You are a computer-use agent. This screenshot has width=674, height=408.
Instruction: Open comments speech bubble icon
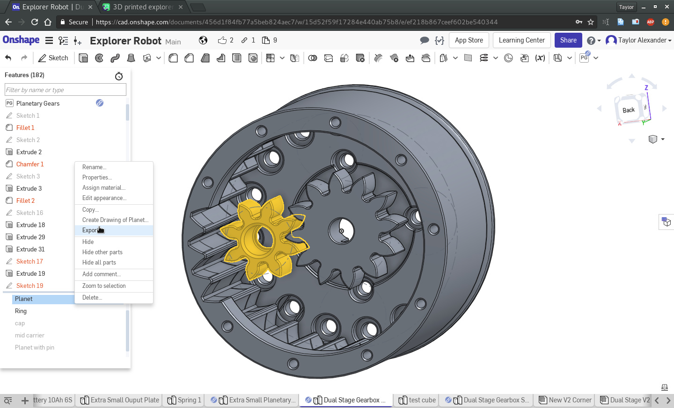pos(425,40)
